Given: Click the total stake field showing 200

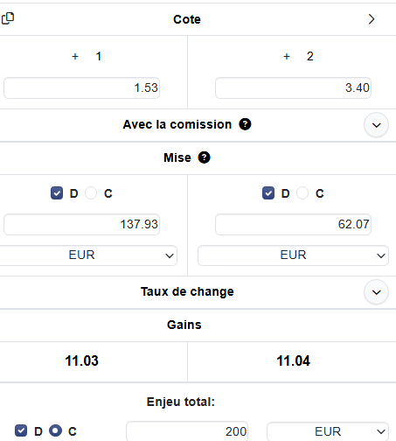Looking at the screenshot, I should pyautogui.click(x=187, y=431).
